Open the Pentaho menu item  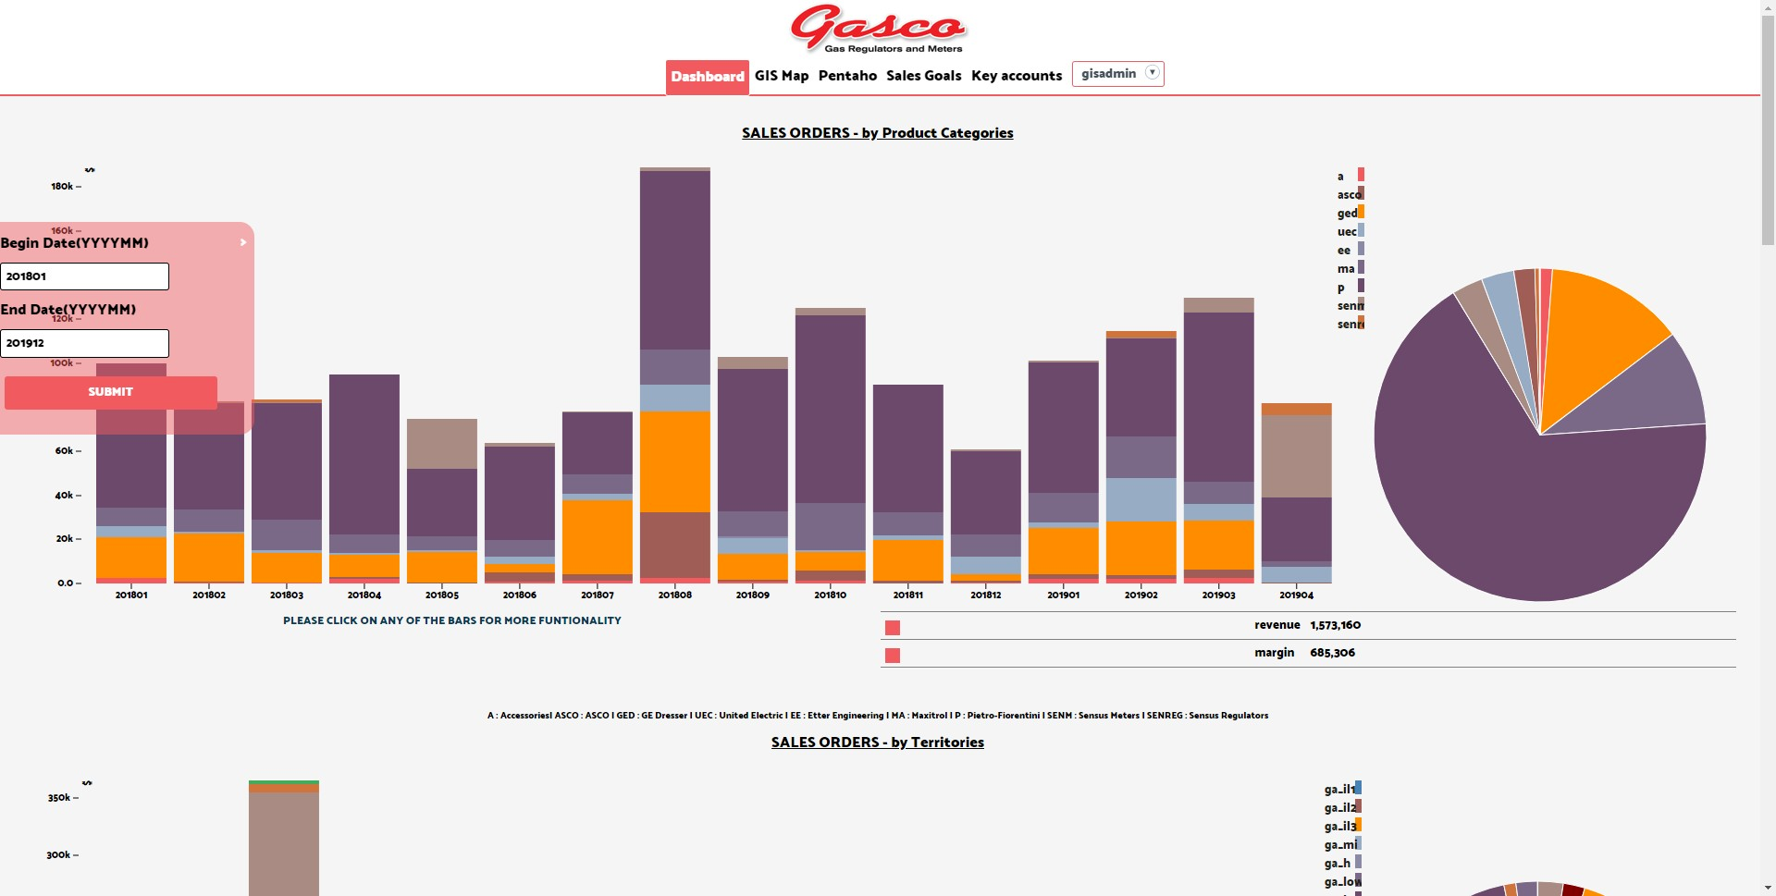click(847, 76)
